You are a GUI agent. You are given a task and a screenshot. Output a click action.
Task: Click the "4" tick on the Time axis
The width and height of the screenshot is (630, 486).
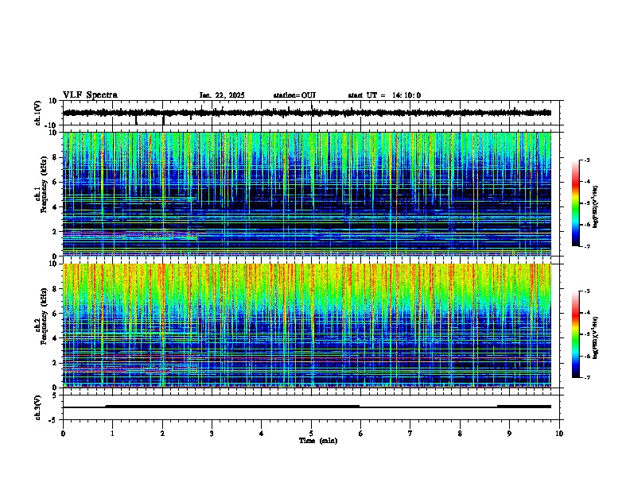262,434
